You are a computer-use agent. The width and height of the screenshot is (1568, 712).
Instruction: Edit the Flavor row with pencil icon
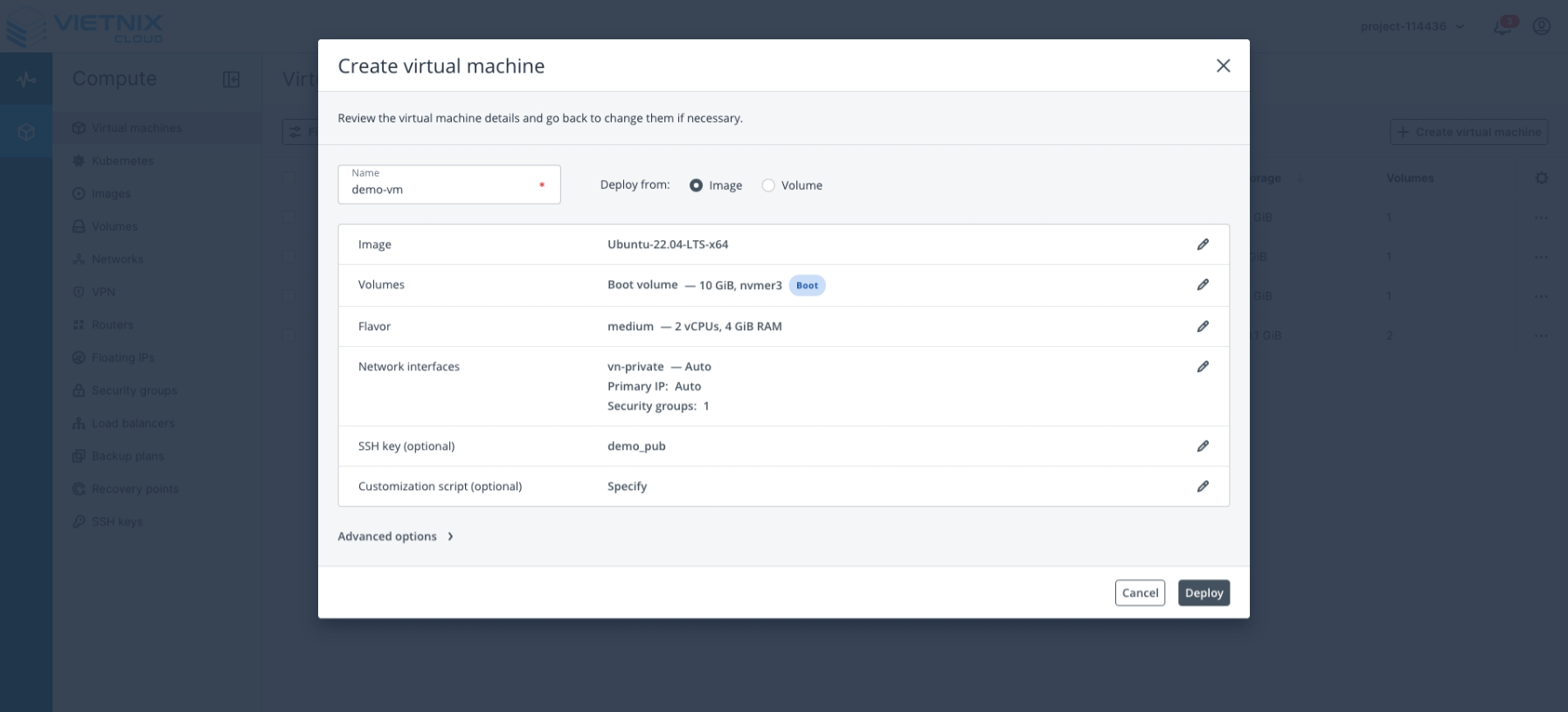tap(1203, 327)
